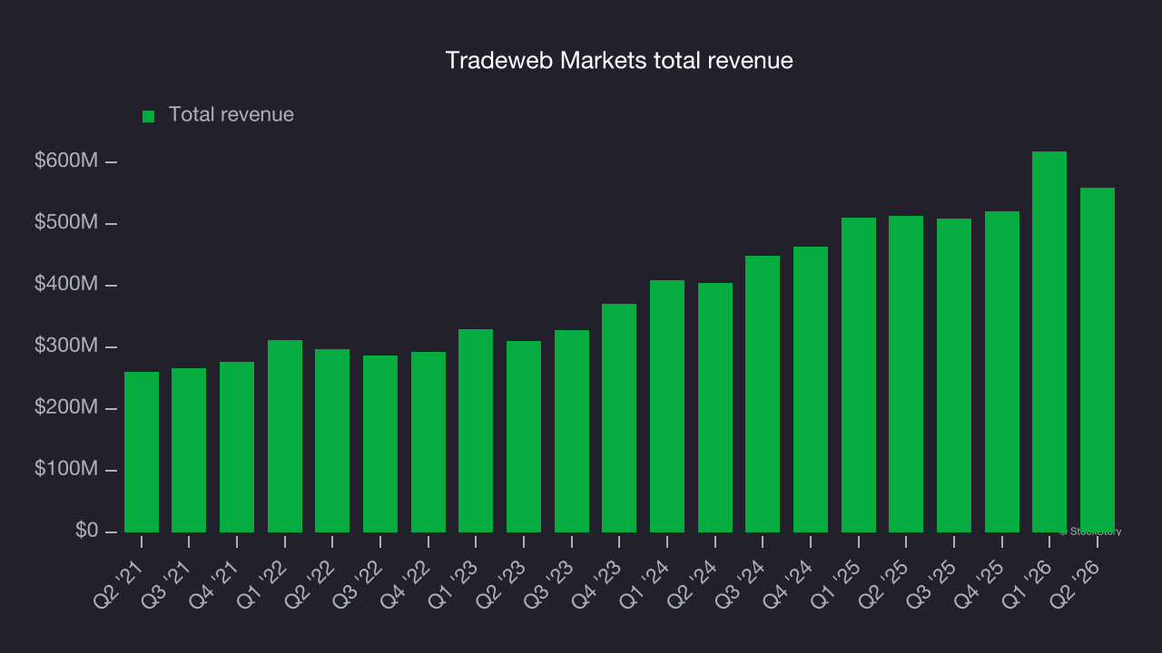Click the $600M y-axis label
Image resolution: width=1162 pixels, height=653 pixels.
point(66,161)
